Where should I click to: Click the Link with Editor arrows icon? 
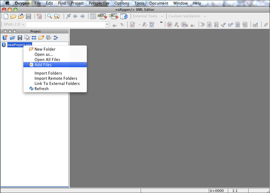34,38
